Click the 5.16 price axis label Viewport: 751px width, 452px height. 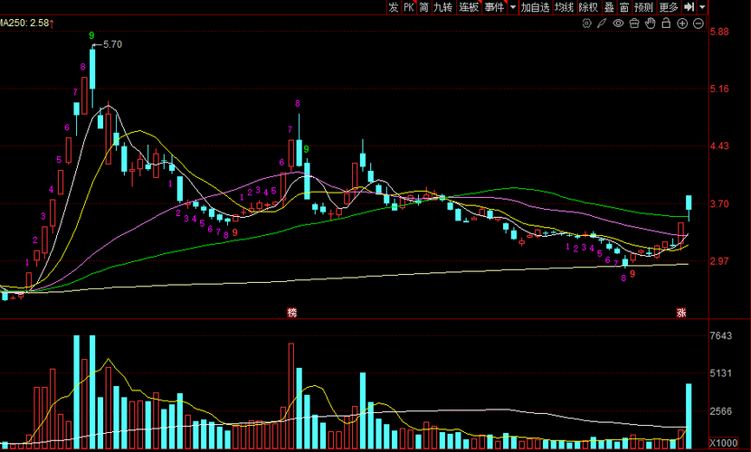pyautogui.click(x=719, y=89)
